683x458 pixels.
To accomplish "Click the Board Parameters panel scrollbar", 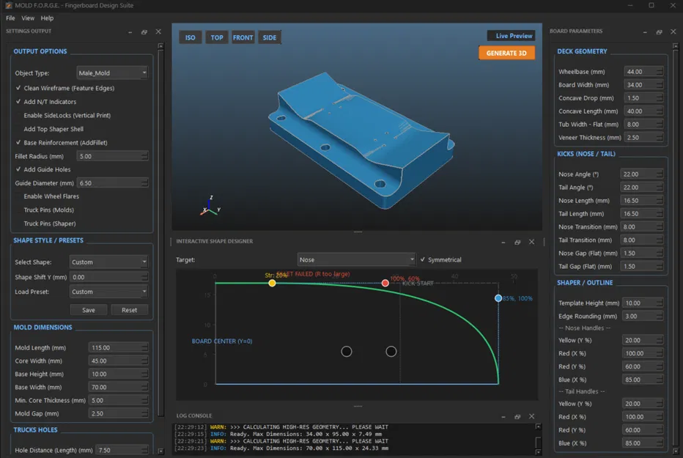I will click(x=676, y=248).
